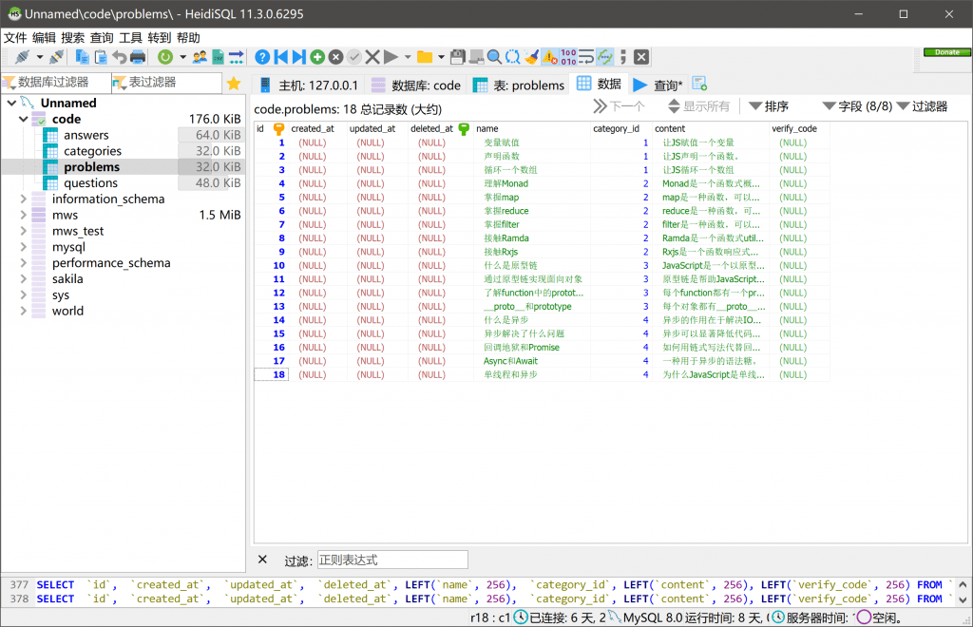
Task: Jump to the last row icon
Action: [299, 57]
